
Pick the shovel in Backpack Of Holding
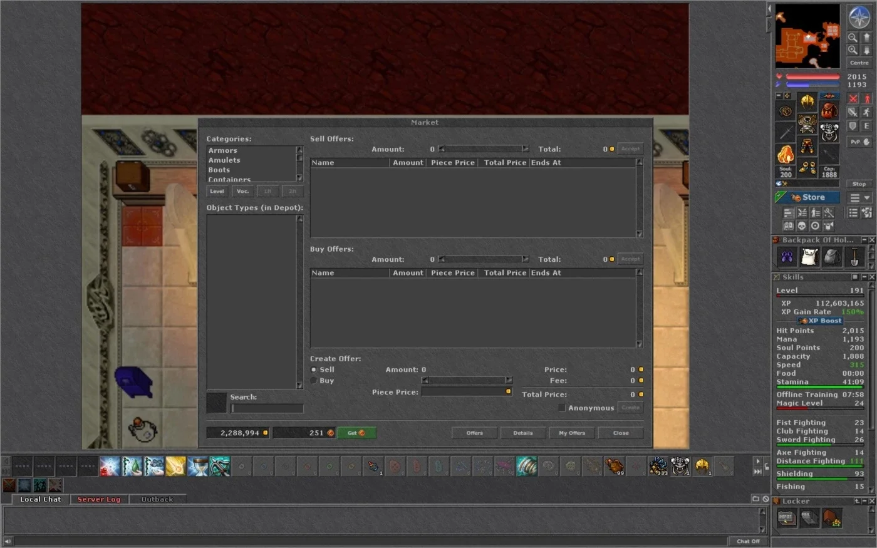(854, 257)
